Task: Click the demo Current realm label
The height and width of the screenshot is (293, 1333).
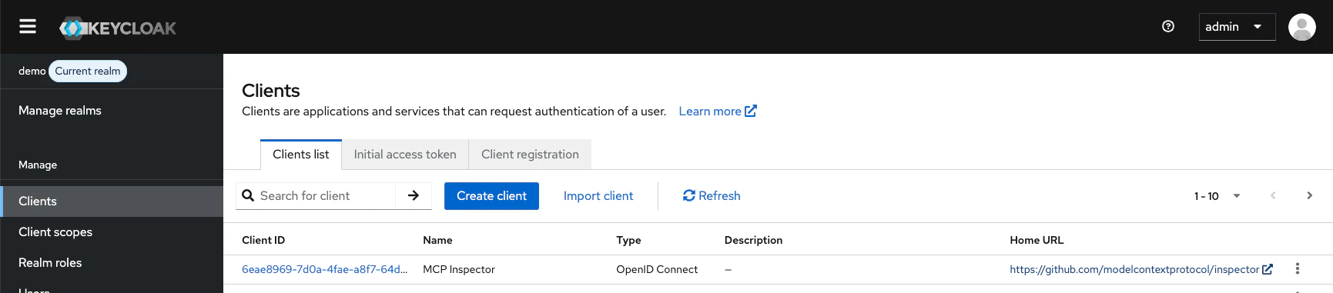Action: click(x=72, y=71)
